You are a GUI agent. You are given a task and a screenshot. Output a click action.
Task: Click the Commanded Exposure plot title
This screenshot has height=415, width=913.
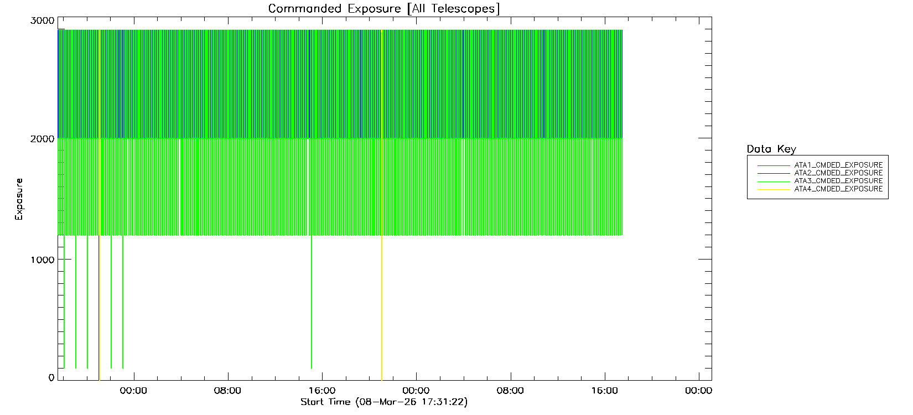point(384,8)
